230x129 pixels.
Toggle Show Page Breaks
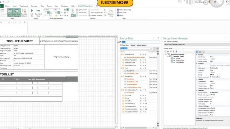(96, 13)
